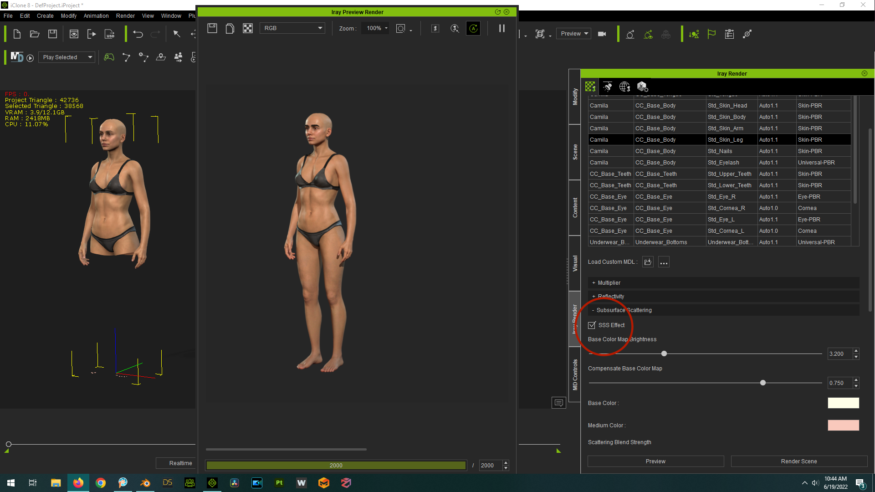The width and height of the screenshot is (875, 492).
Task: Save the Iray preview render image
Action: [x=212, y=28]
